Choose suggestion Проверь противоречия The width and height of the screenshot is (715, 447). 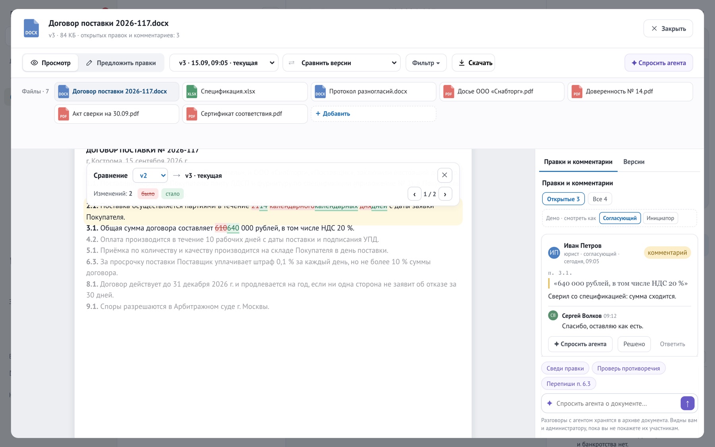628,368
